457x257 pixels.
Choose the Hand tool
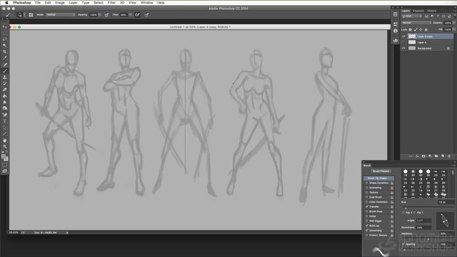[x=5, y=140]
